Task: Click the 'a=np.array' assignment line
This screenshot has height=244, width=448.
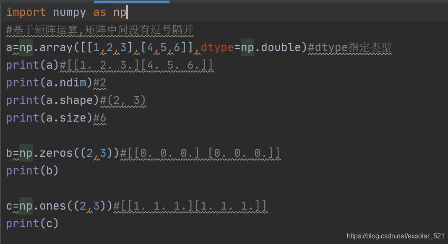Action: pos(198,47)
